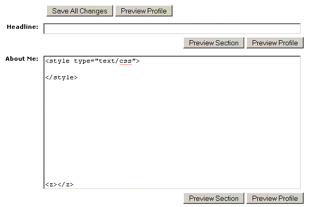The image size is (313, 207).
Task: Click Preview Section below the Headline field
Action: (213, 43)
